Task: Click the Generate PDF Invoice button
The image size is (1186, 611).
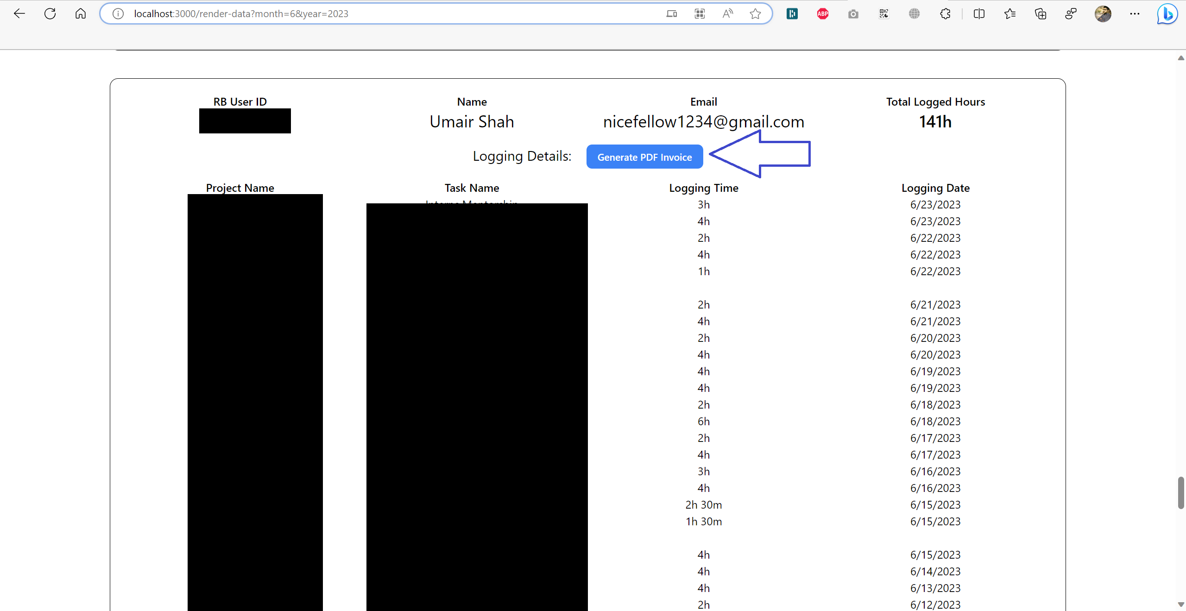Action: click(x=644, y=157)
